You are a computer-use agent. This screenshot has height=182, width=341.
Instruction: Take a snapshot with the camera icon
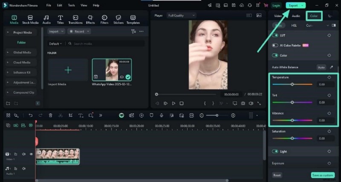243,103
